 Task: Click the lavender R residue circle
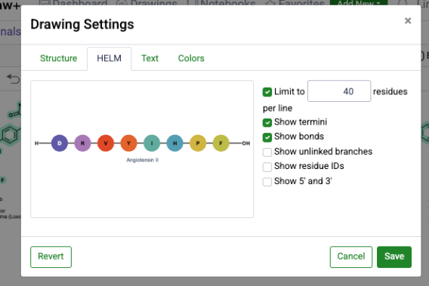pos(82,143)
